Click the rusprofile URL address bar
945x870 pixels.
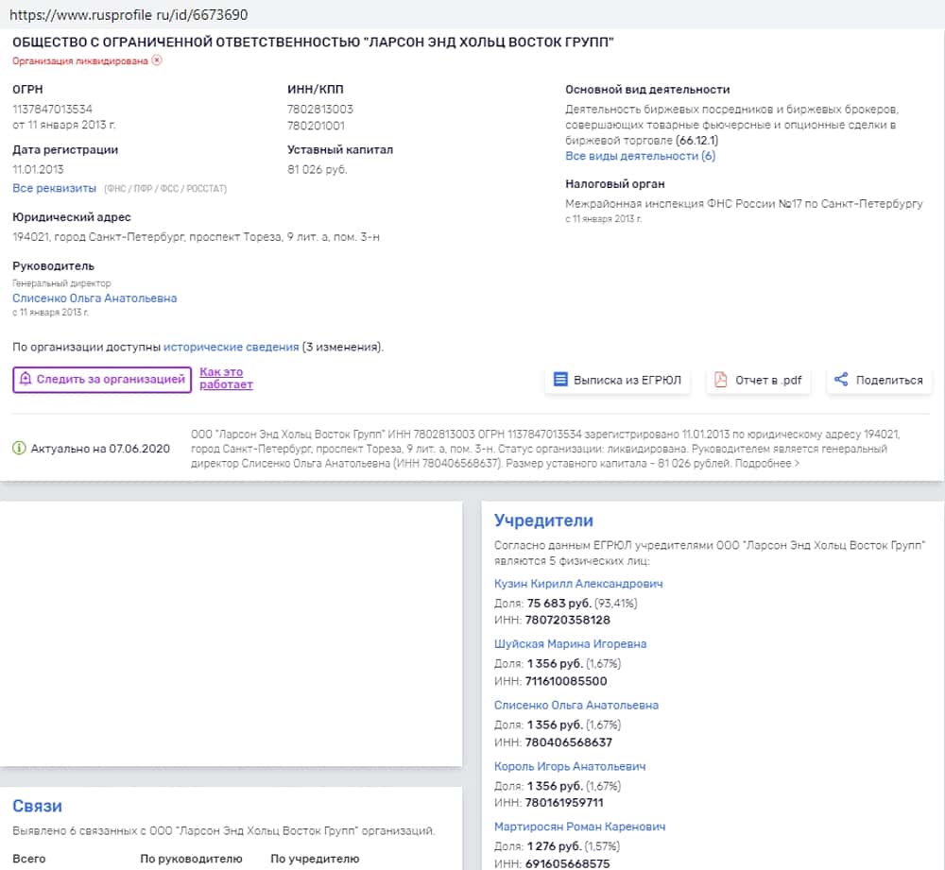click(x=472, y=14)
